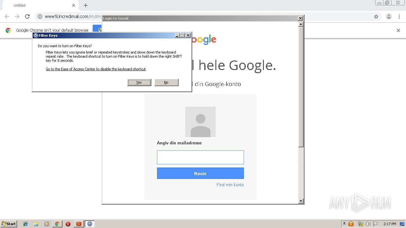The height and width of the screenshot is (228, 406).
Task: Open the Find min konto link
Action: 230,185
